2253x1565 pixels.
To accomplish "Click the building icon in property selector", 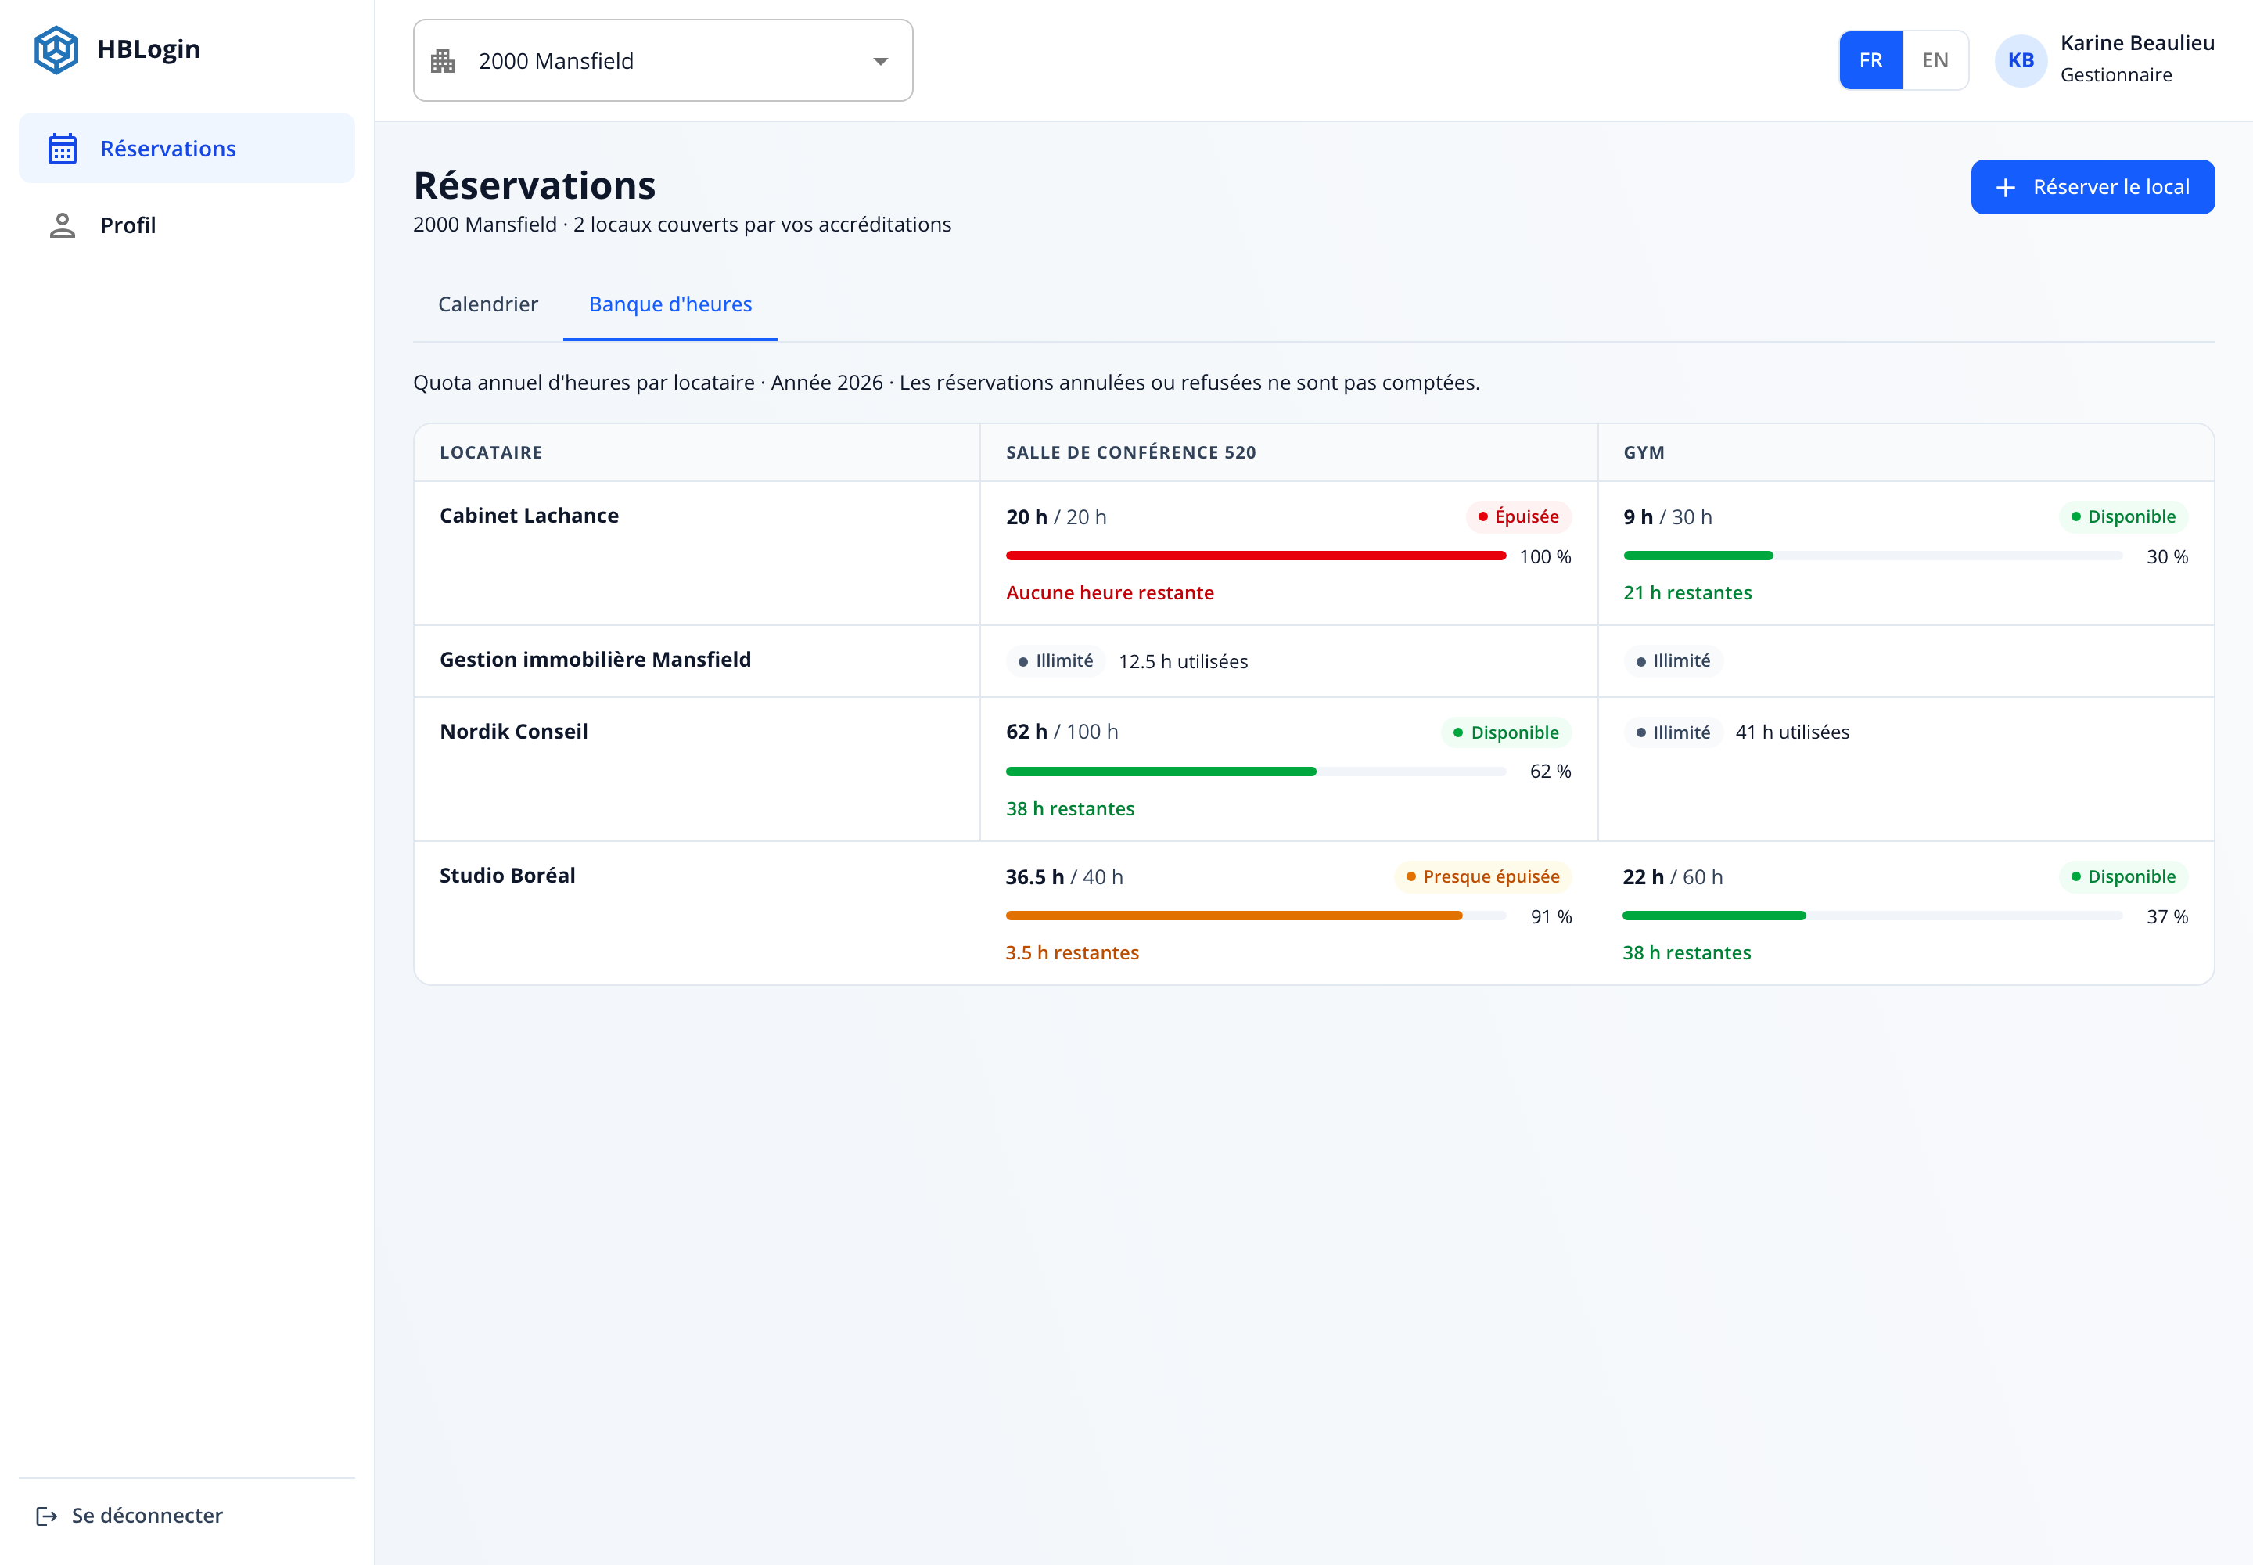I will [443, 61].
